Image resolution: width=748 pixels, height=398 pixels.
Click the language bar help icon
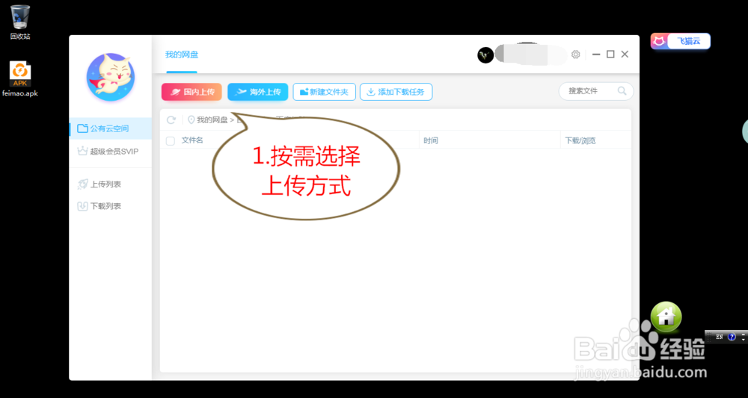[x=732, y=337]
